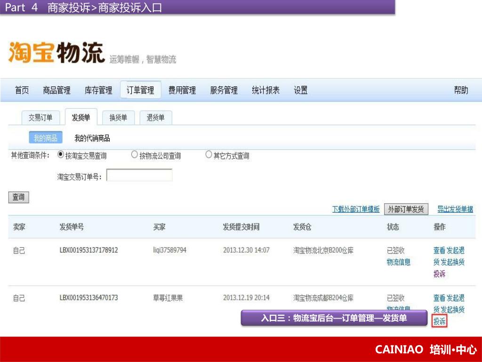Focus the 淘宝交易订单号 input field
The height and width of the screenshot is (362, 482).
click(x=139, y=175)
